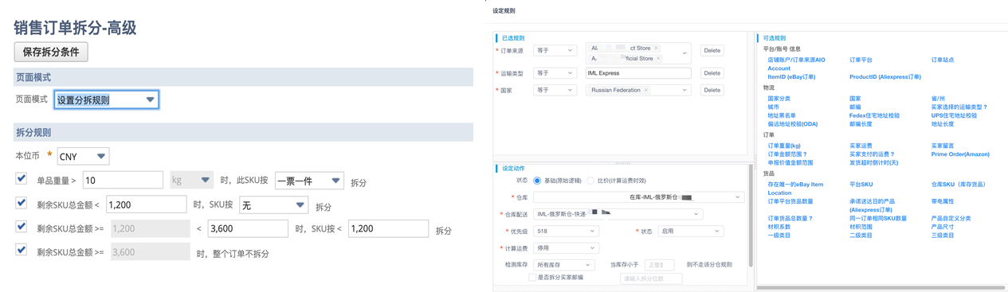Screen dimensions: 1008x292
Task: Toggle checkbox for rule with 3,600 upper limit
Action: pos(22,227)
